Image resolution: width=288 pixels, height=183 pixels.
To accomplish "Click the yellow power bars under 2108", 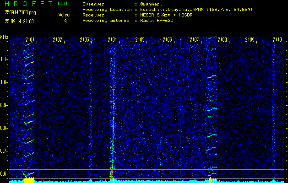I will pos(212,180).
